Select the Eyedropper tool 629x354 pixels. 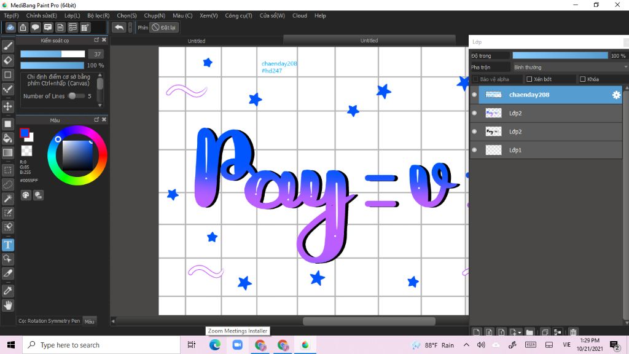click(7, 291)
